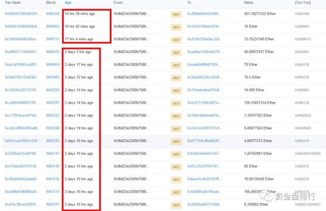Select the 45.08972107 Ether value
The width and height of the screenshot is (326, 211).
(x=259, y=52)
